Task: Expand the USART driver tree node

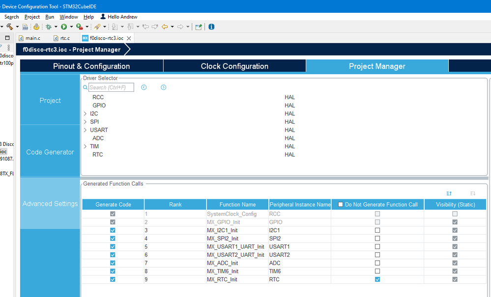Action: [85, 130]
